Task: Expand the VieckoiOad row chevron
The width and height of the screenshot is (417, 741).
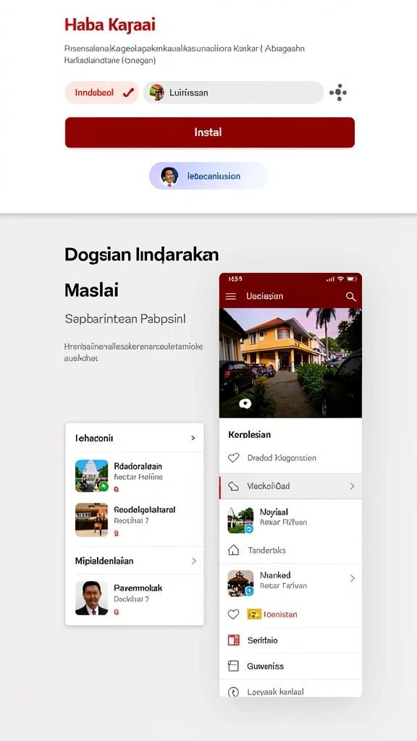Action: tap(352, 486)
